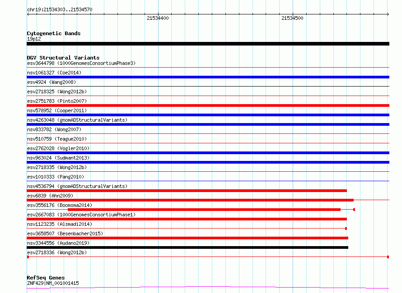
Task: Click the blue bar for esv2762028
Action: click(x=208, y=153)
